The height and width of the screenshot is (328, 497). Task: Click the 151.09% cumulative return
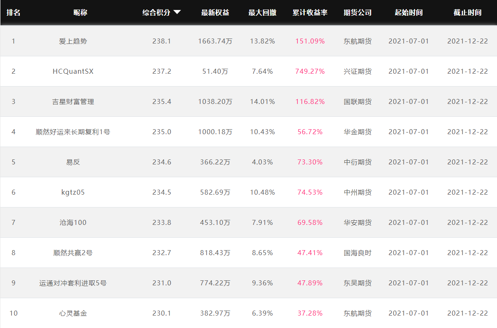[x=310, y=41]
